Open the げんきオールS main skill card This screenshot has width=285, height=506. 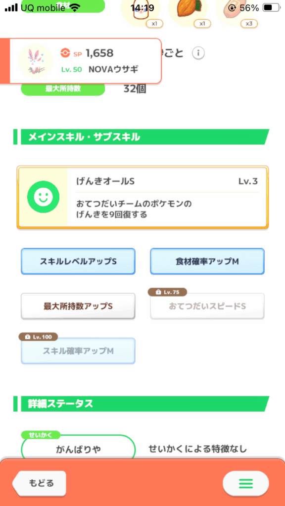click(x=142, y=197)
